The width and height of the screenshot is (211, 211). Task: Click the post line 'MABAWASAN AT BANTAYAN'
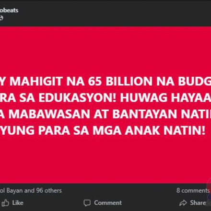(x=105, y=114)
